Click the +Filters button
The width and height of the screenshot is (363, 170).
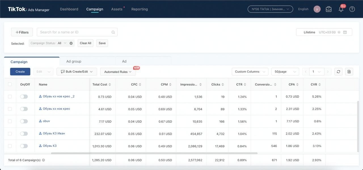pos(22,32)
